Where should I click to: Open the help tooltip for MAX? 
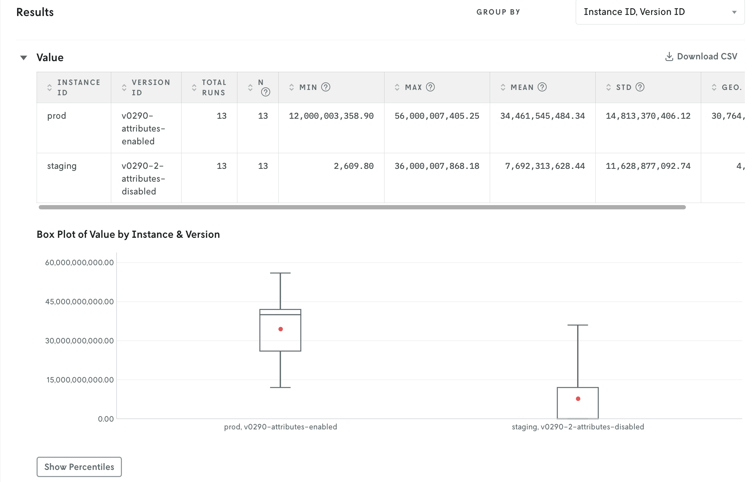point(430,87)
